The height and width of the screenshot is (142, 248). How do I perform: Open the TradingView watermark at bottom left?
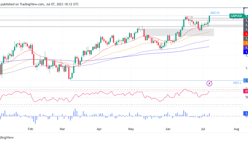click(x=5, y=138)
